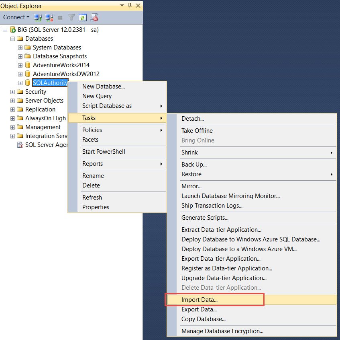This screenshot has width=340, height=340.
Task: Expand the Replication folder
Action: [12, 109]
